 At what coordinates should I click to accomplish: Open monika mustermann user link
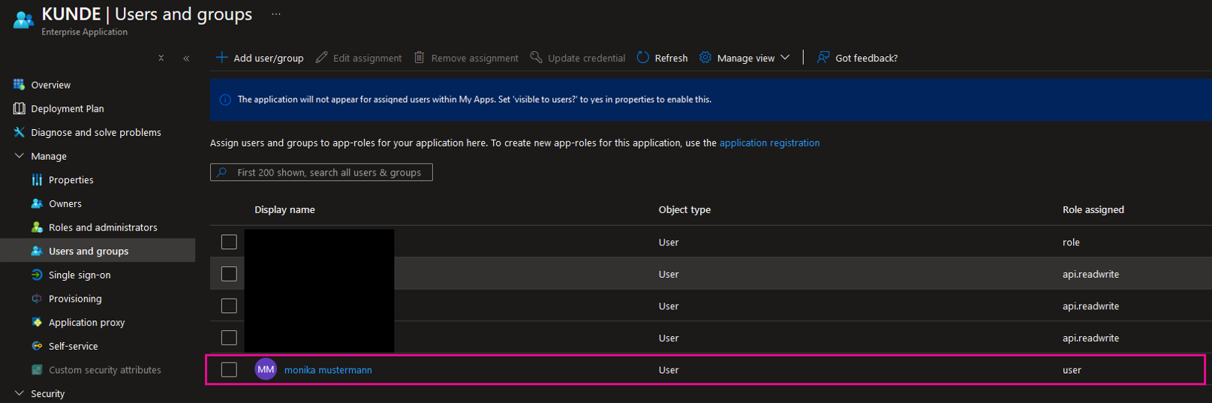328,370
